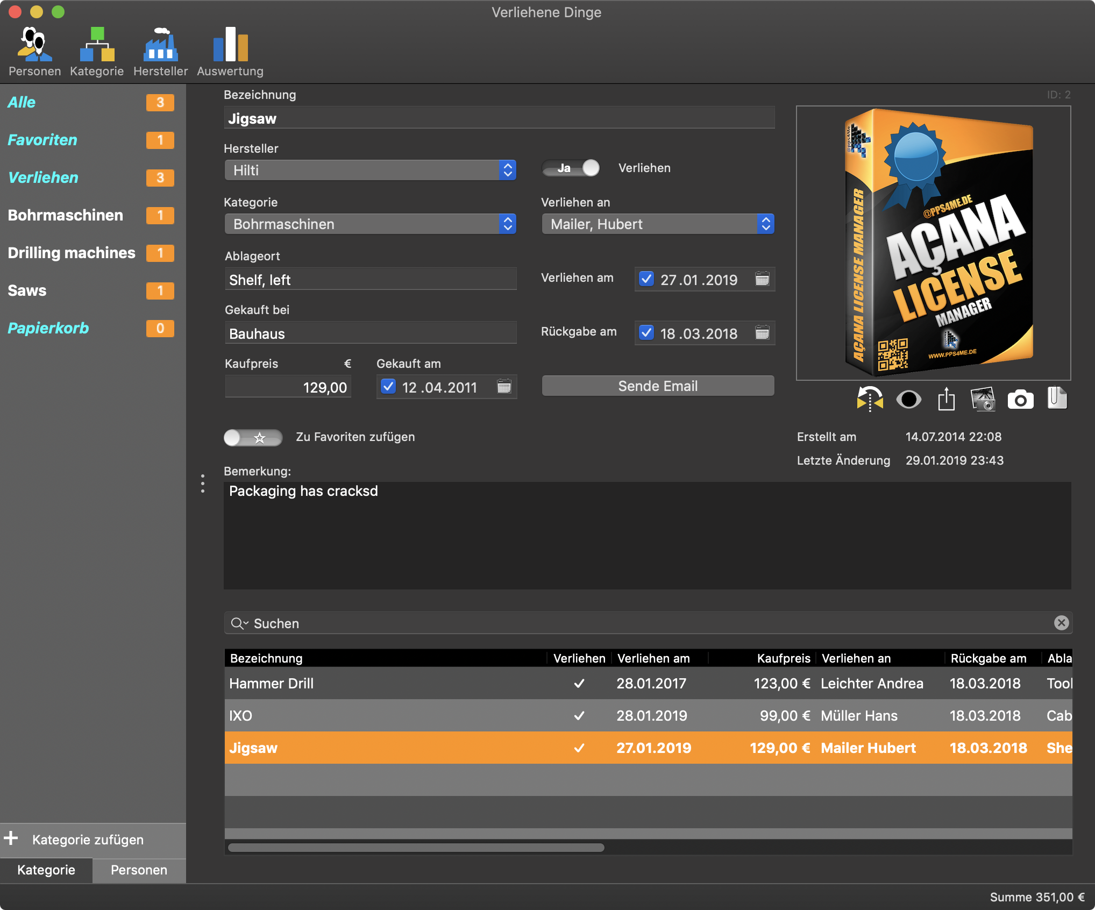
Task: Open the Kategorie toolbar icon
Action: tap(97, 51)
